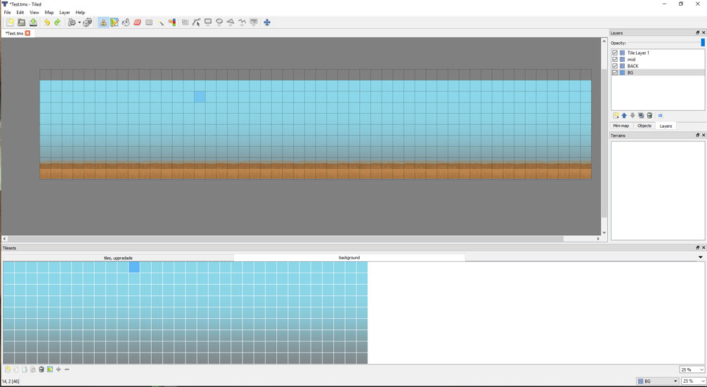The height and width of the screenshot is (387, 707).
Task: Click the trash icon to remove layer
Action: click(x=649, y=116)
